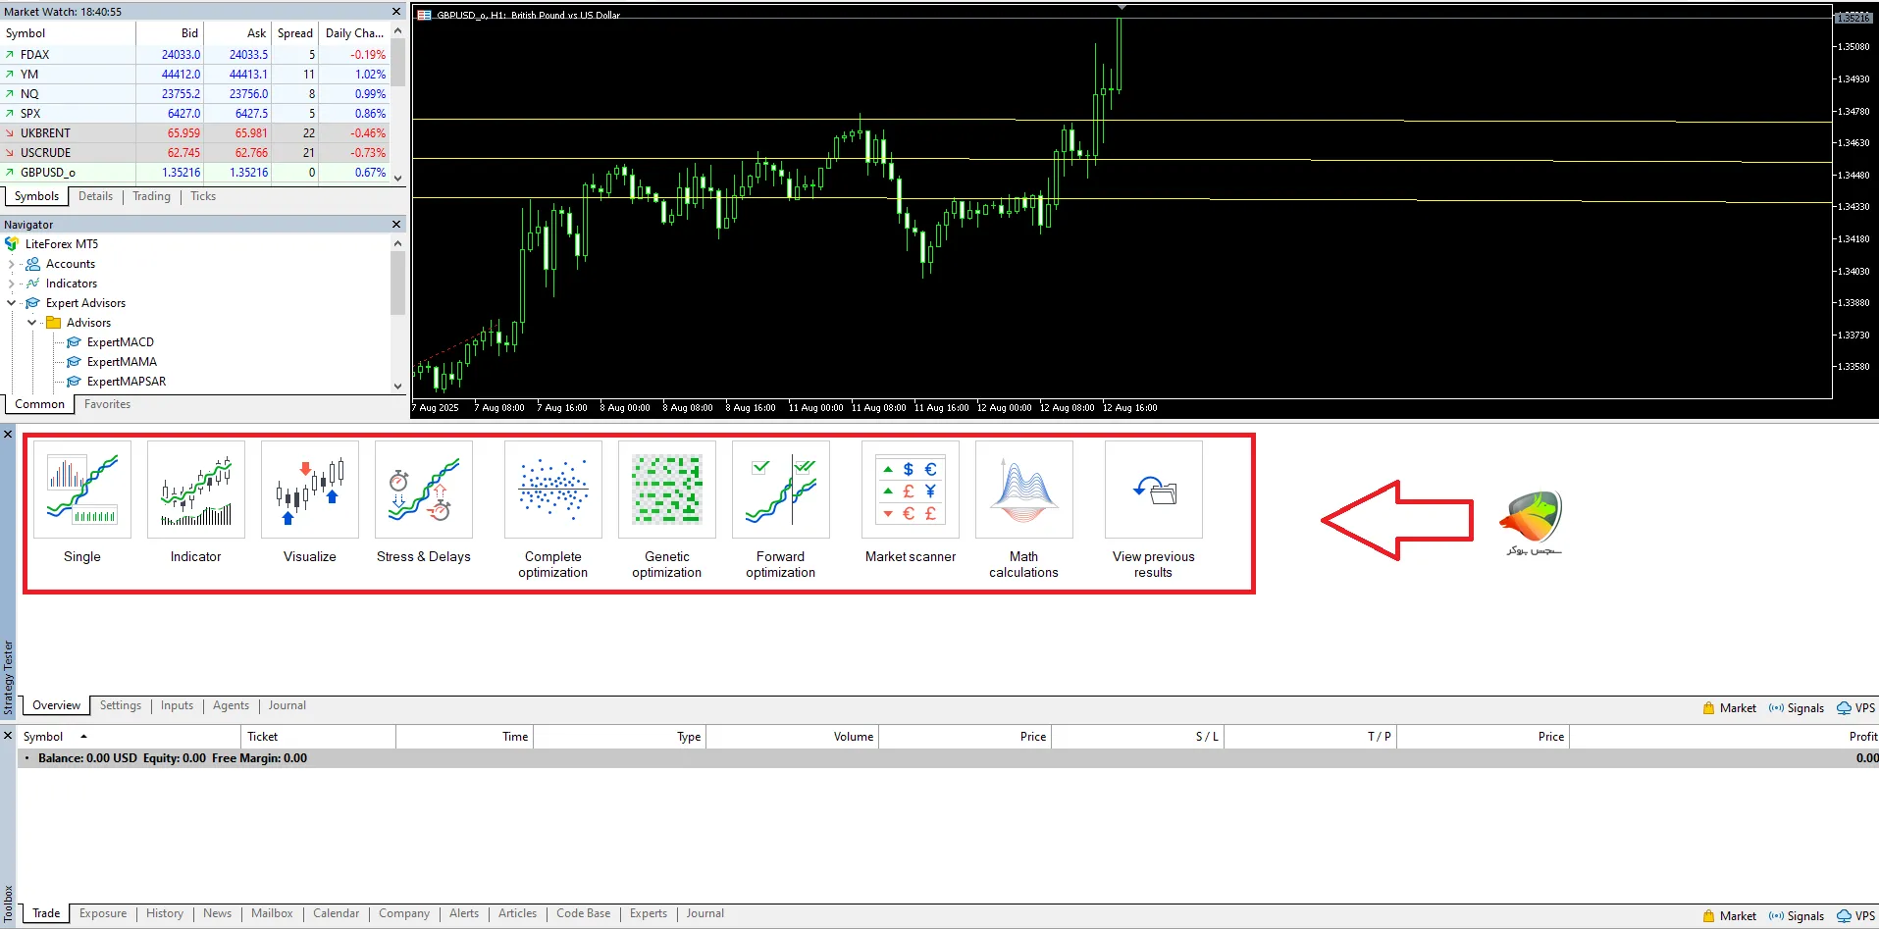This screenshot has width=1879, height=930.
Task: Click the ExpertMACD advisor icon
Action: point(74,342)
